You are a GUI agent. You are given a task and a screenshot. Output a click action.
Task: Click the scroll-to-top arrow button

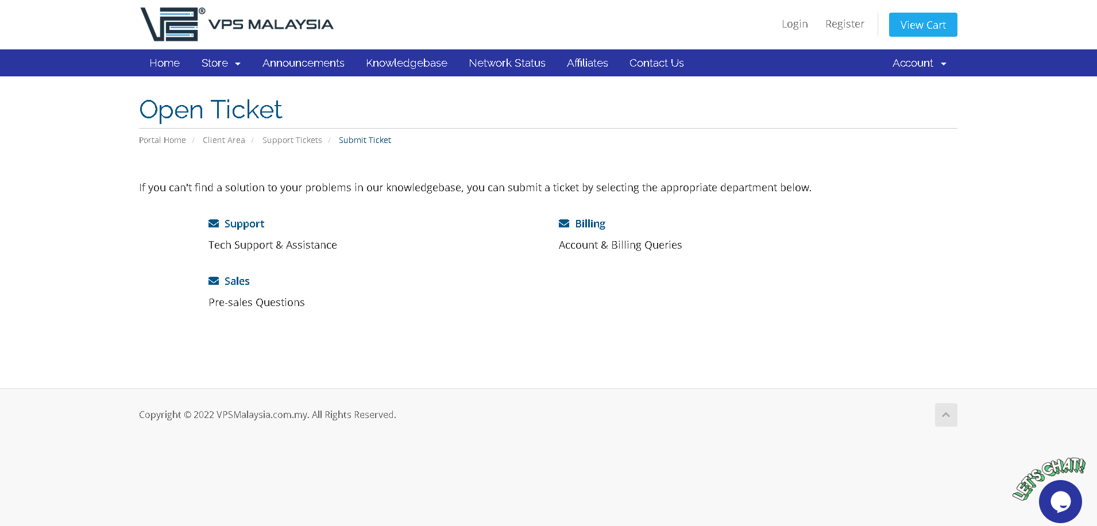[x=945, y=415]
